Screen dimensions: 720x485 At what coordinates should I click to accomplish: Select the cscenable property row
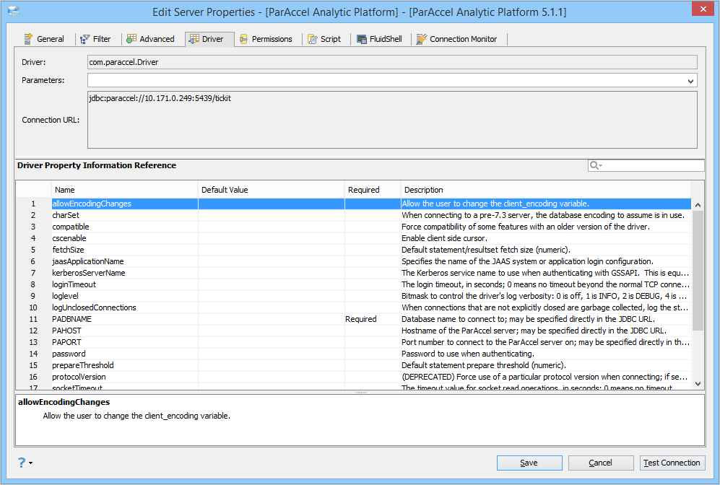click(354, 238)
